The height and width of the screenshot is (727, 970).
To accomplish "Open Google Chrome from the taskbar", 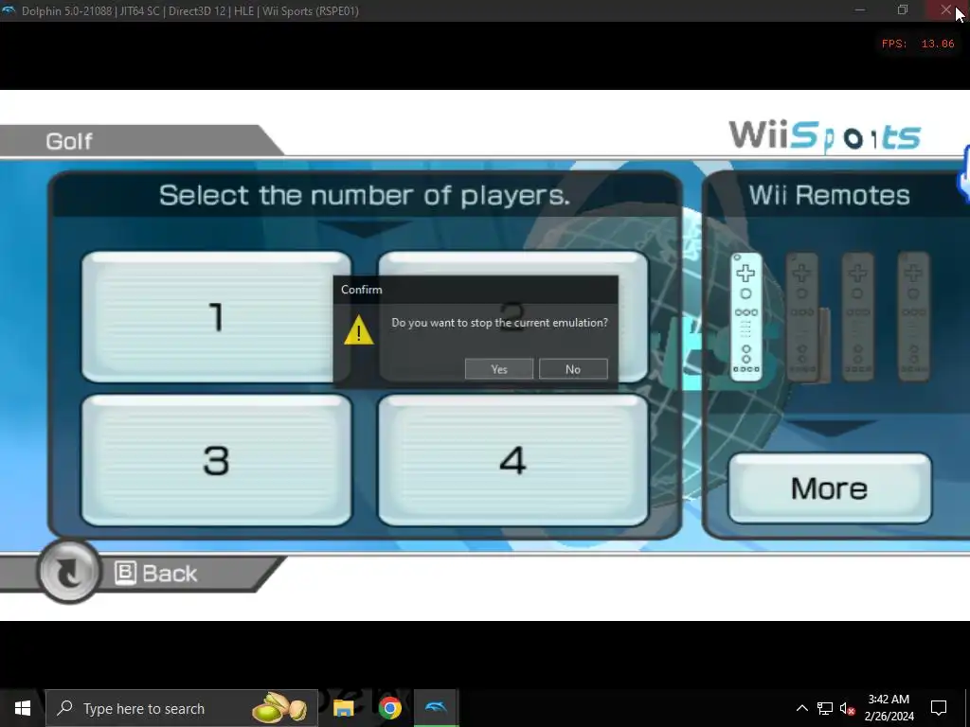I will coord(389,708).
